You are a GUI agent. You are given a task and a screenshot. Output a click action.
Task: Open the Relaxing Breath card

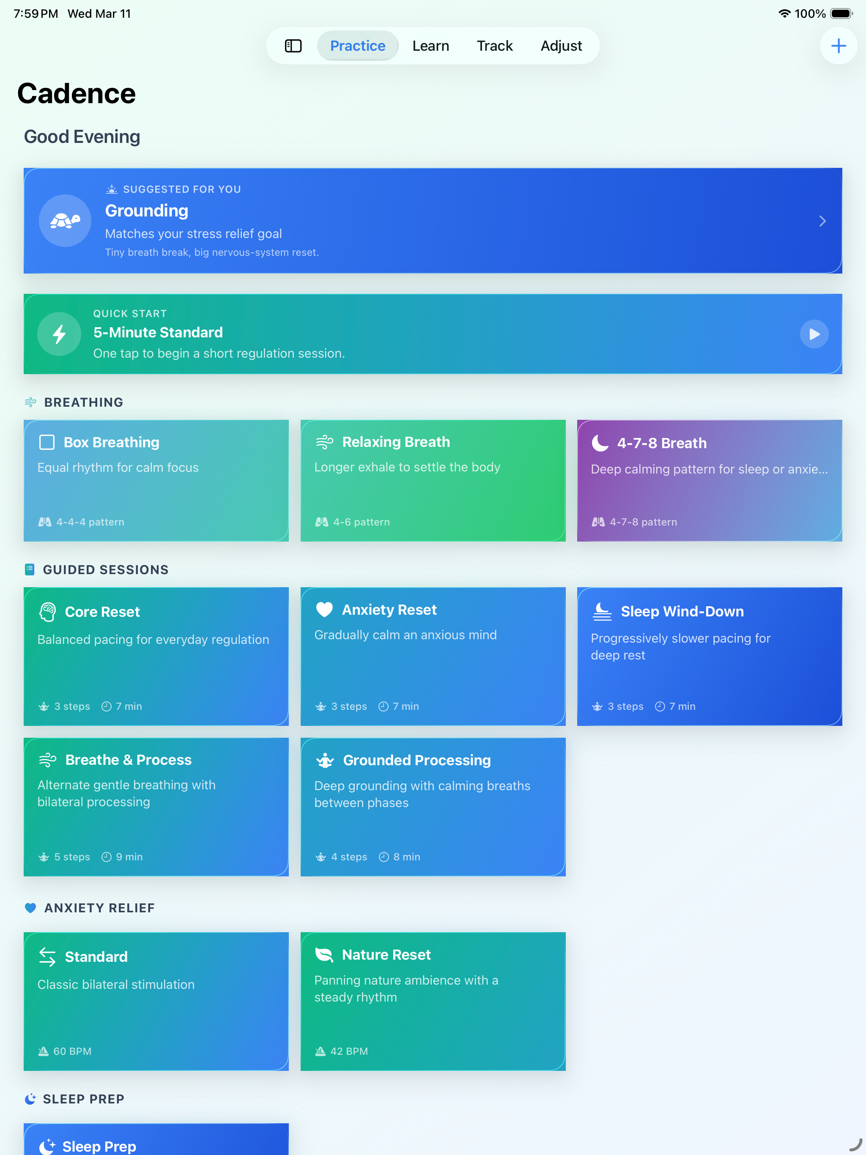click(x=433, y=480)
